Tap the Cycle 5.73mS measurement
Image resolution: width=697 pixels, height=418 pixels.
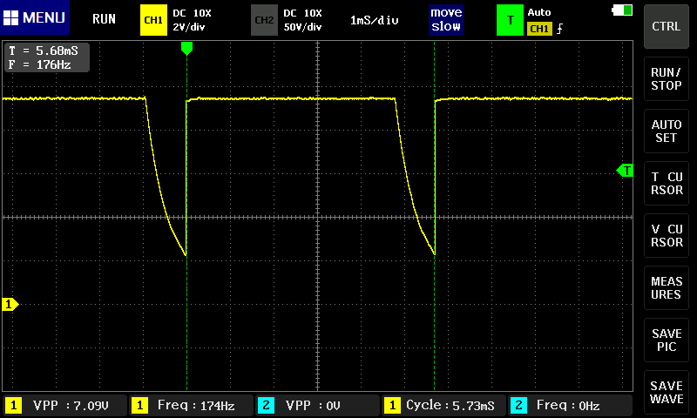coord(443,405)
